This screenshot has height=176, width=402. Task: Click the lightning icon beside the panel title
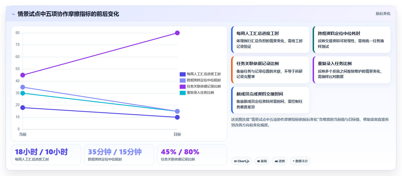13,14
